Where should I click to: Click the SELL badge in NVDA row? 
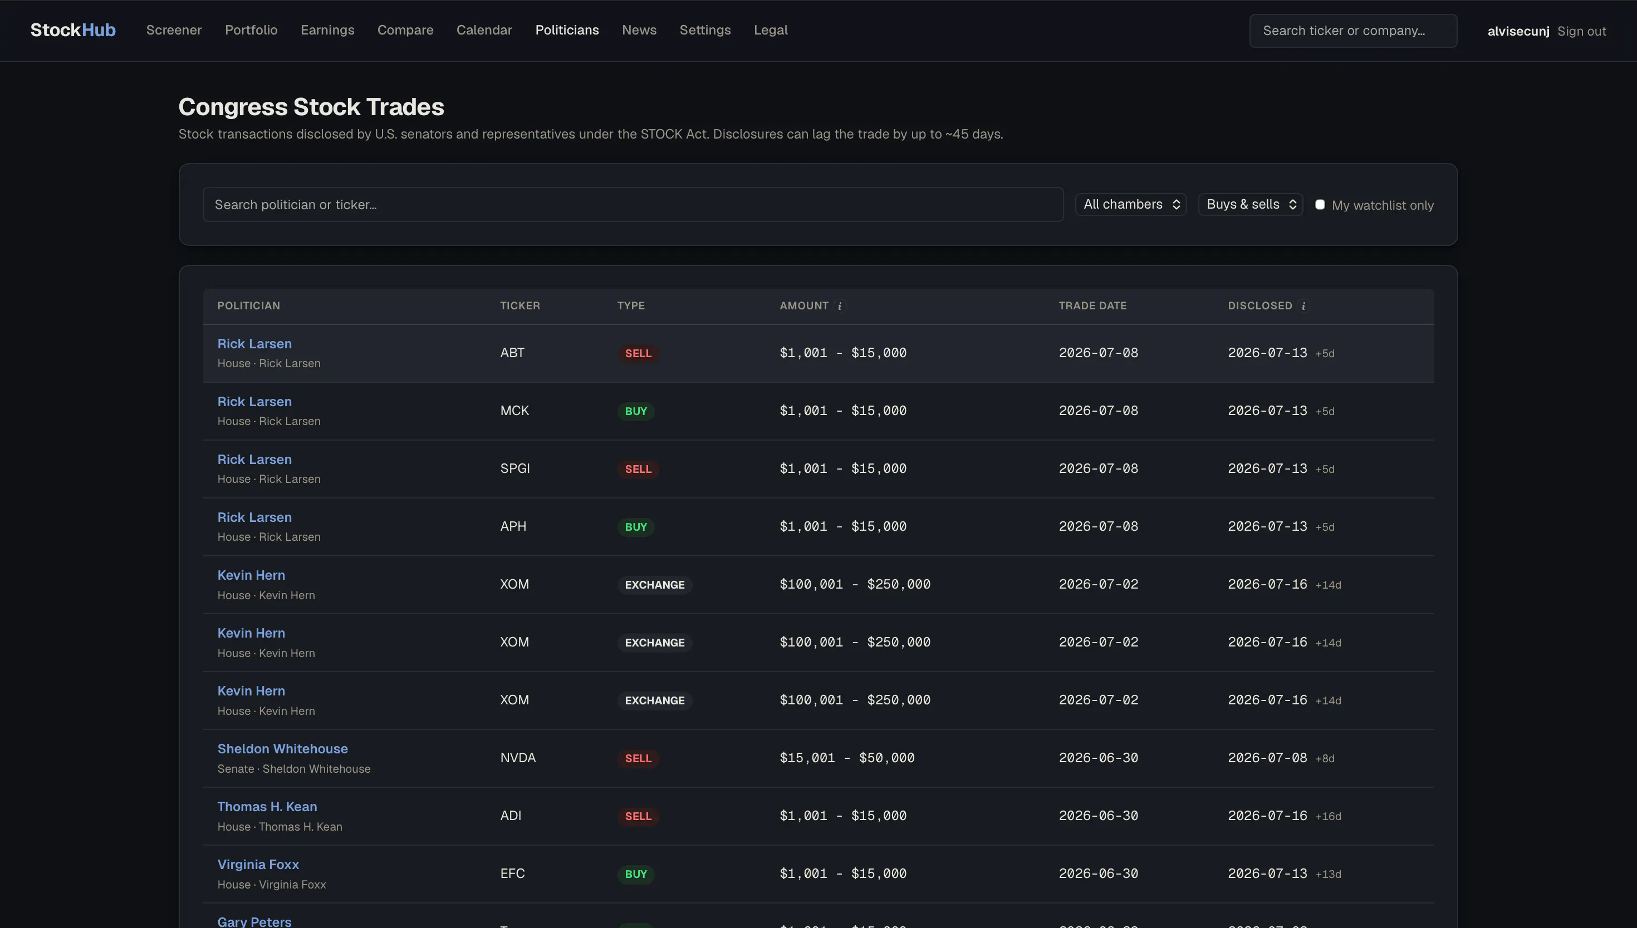(x=638, y=758)
